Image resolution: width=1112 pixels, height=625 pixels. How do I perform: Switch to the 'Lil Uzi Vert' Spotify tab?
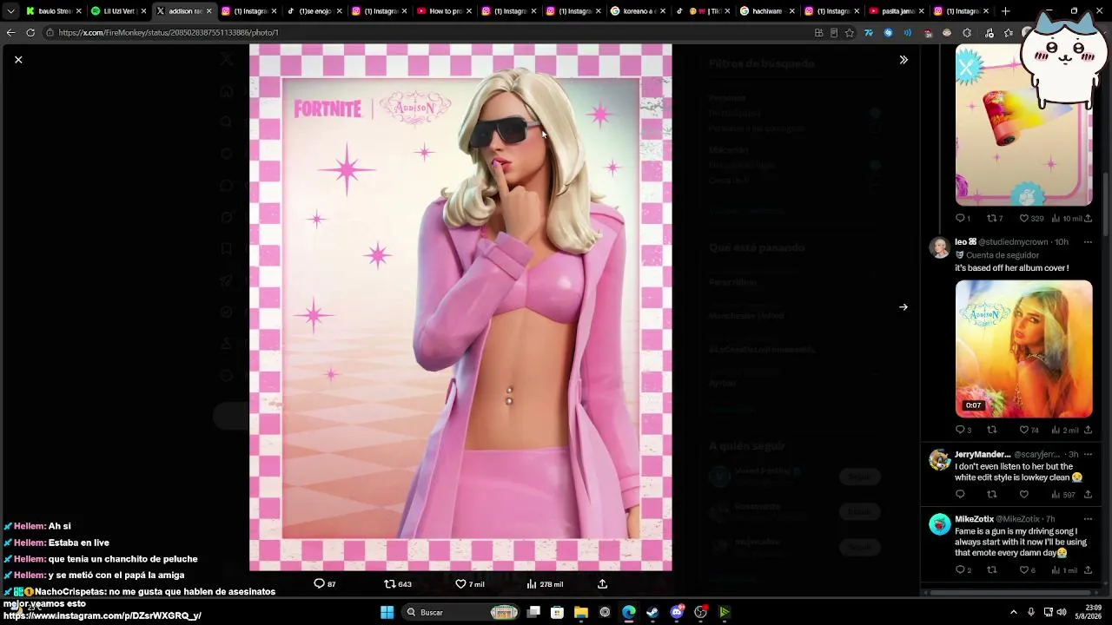(x=119, y=11)
